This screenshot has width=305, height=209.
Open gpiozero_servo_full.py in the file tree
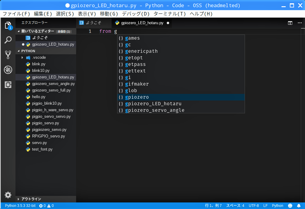coord(46,90)
